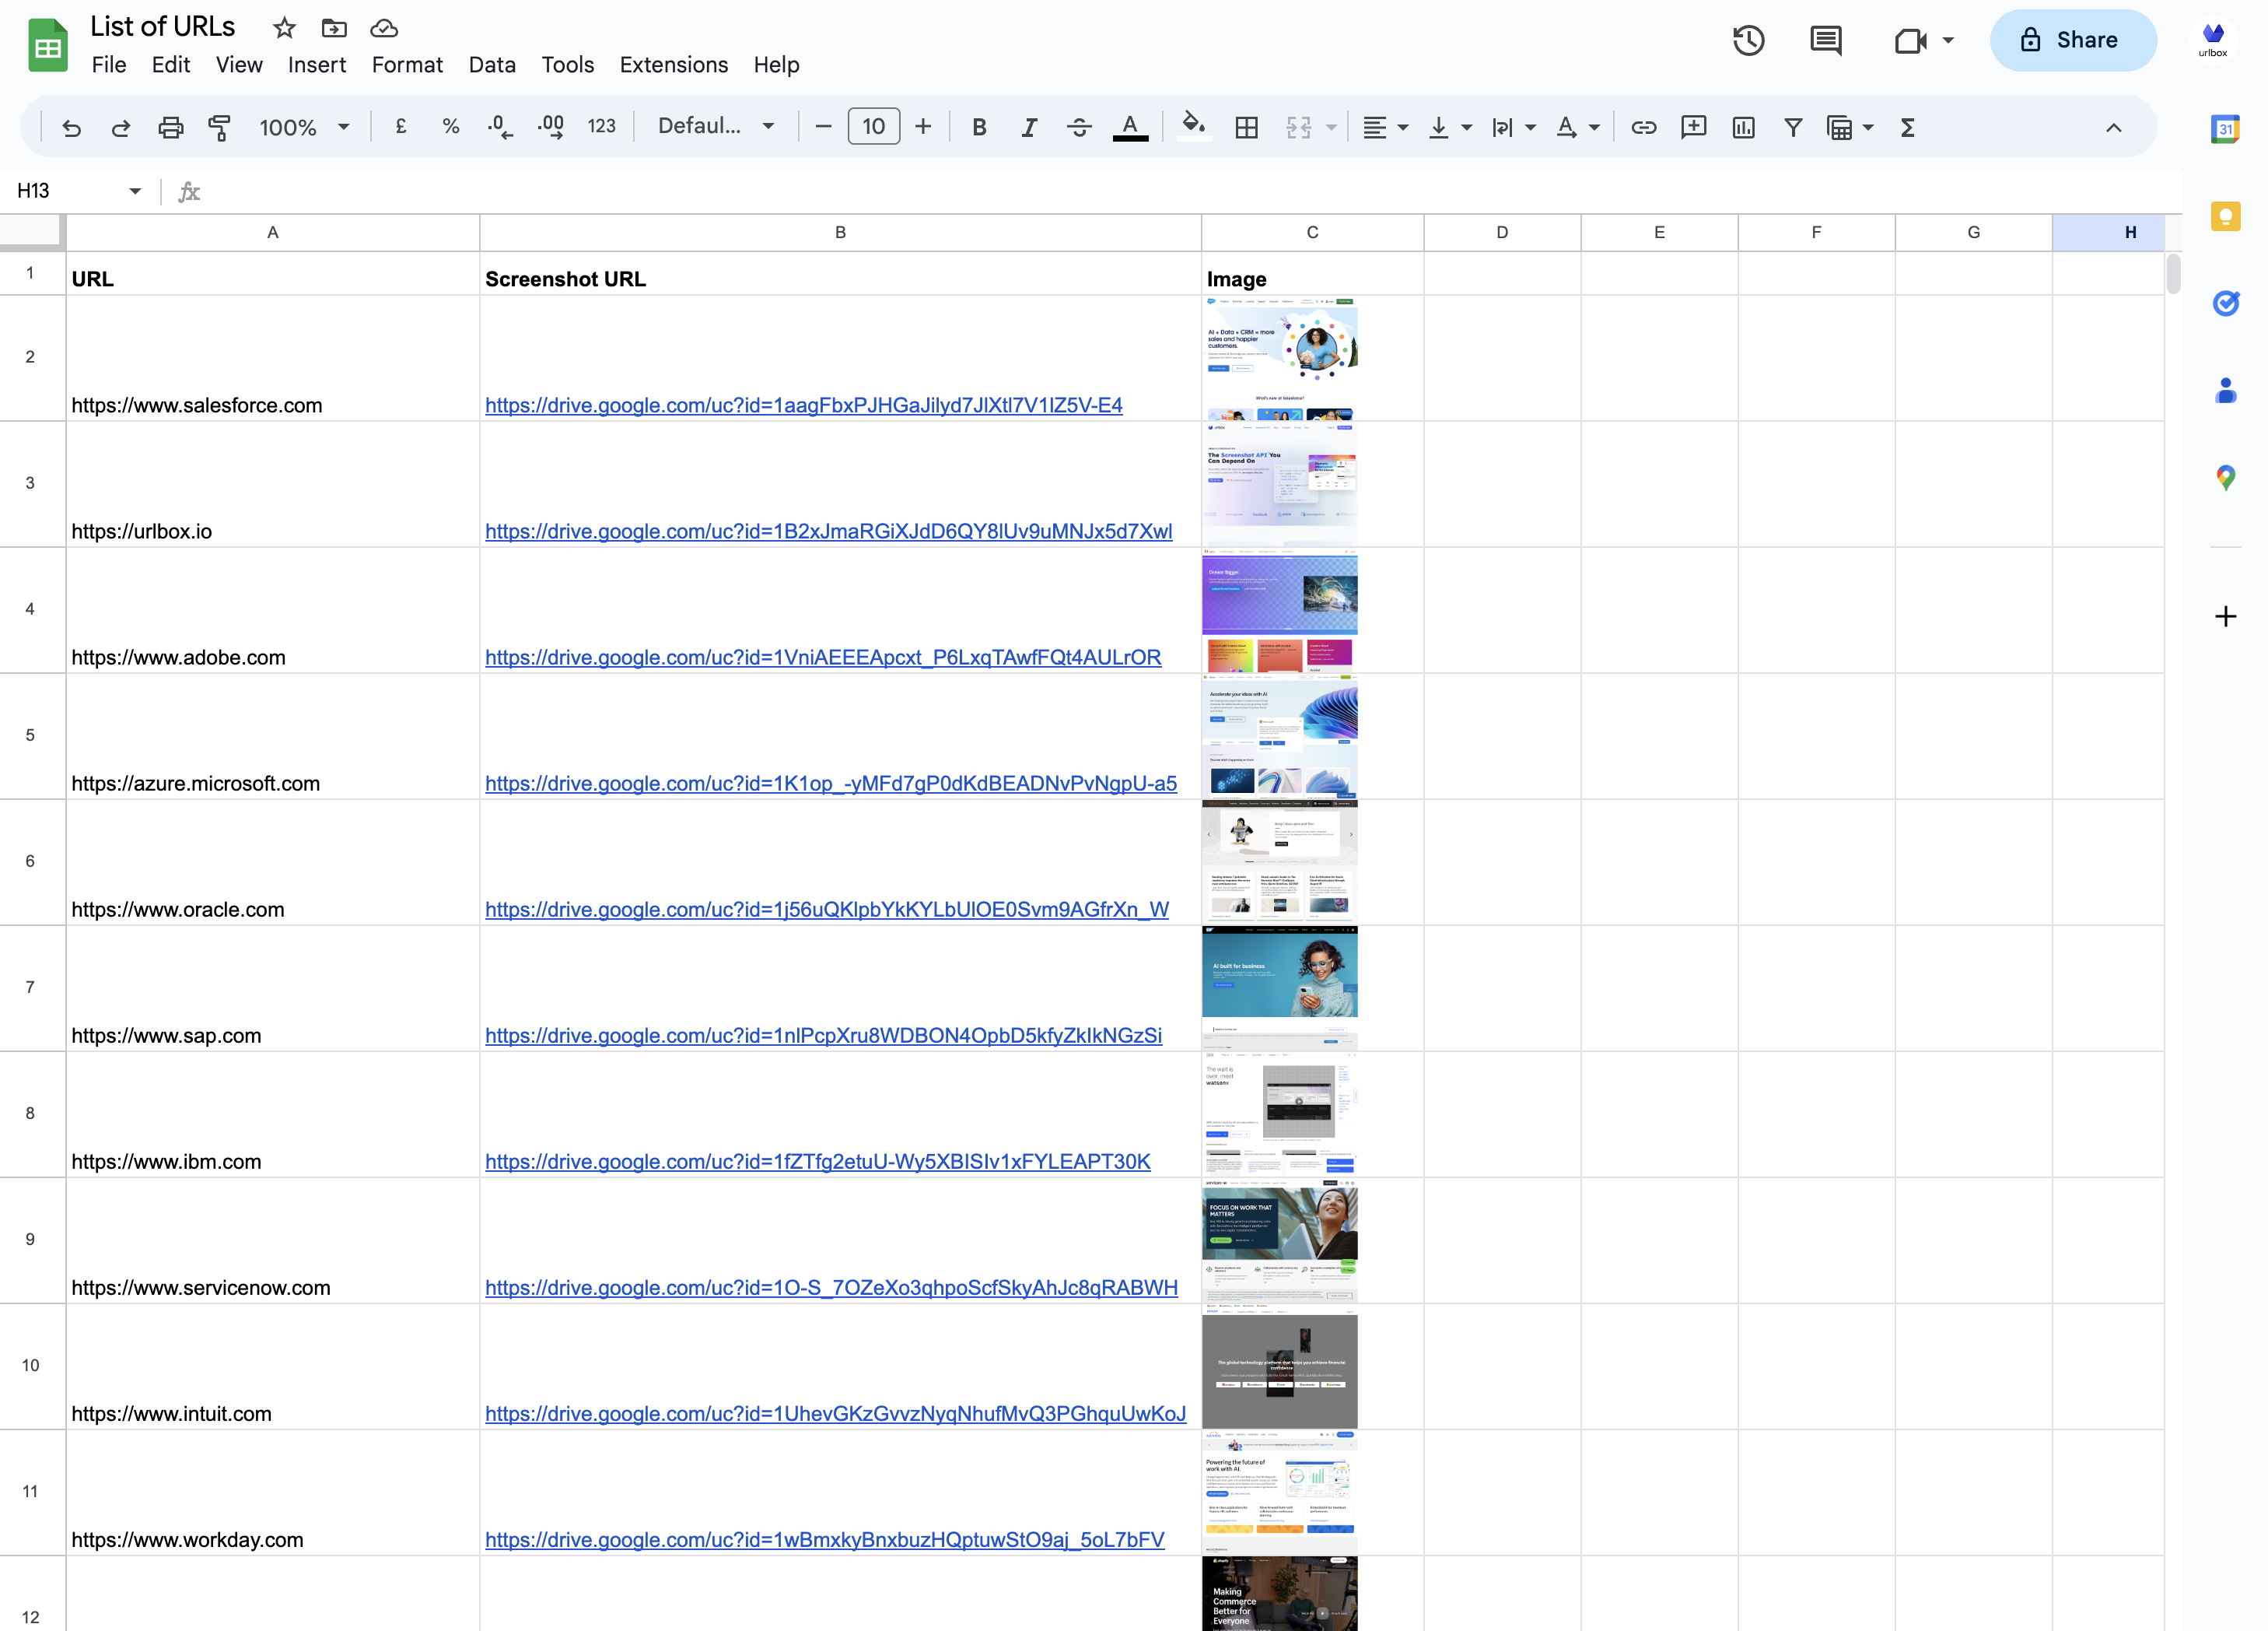The image size is (2268, 1631).
Task: Click the text color bucket icon
Action: click(x=1132, y=127)
